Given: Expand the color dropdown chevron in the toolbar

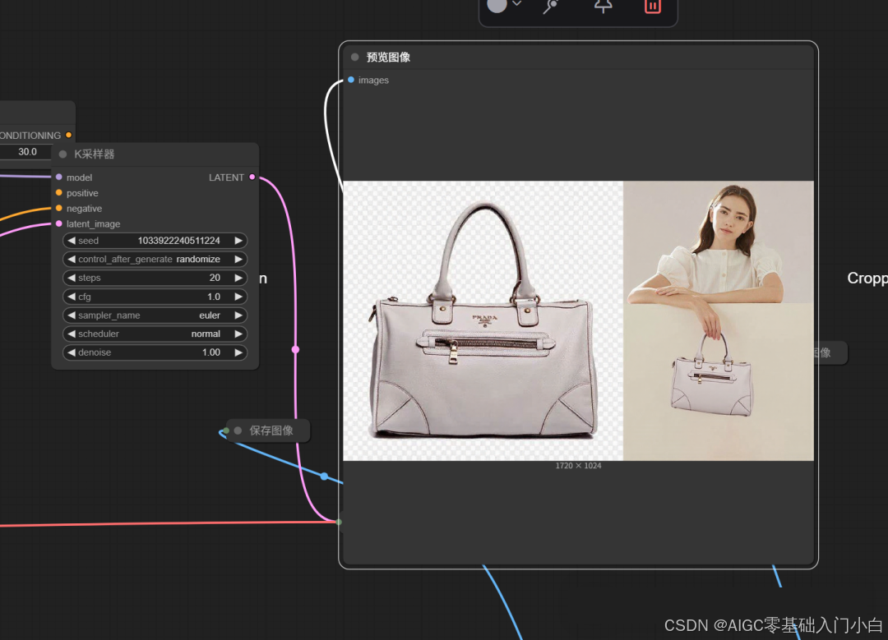Looking at the screenshot, I should (517, 3).
